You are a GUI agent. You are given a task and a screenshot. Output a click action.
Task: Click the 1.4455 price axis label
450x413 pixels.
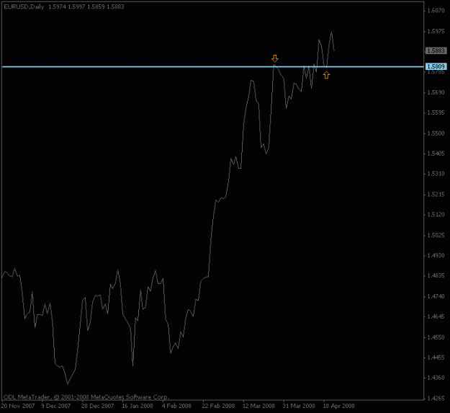coord(436,358)
